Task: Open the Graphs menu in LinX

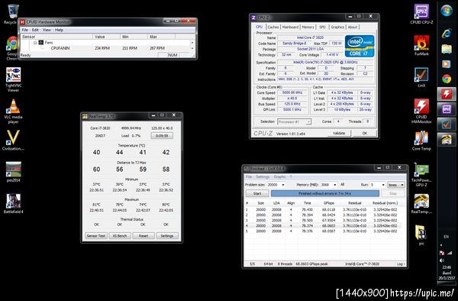Action: [x=279, y=176]
